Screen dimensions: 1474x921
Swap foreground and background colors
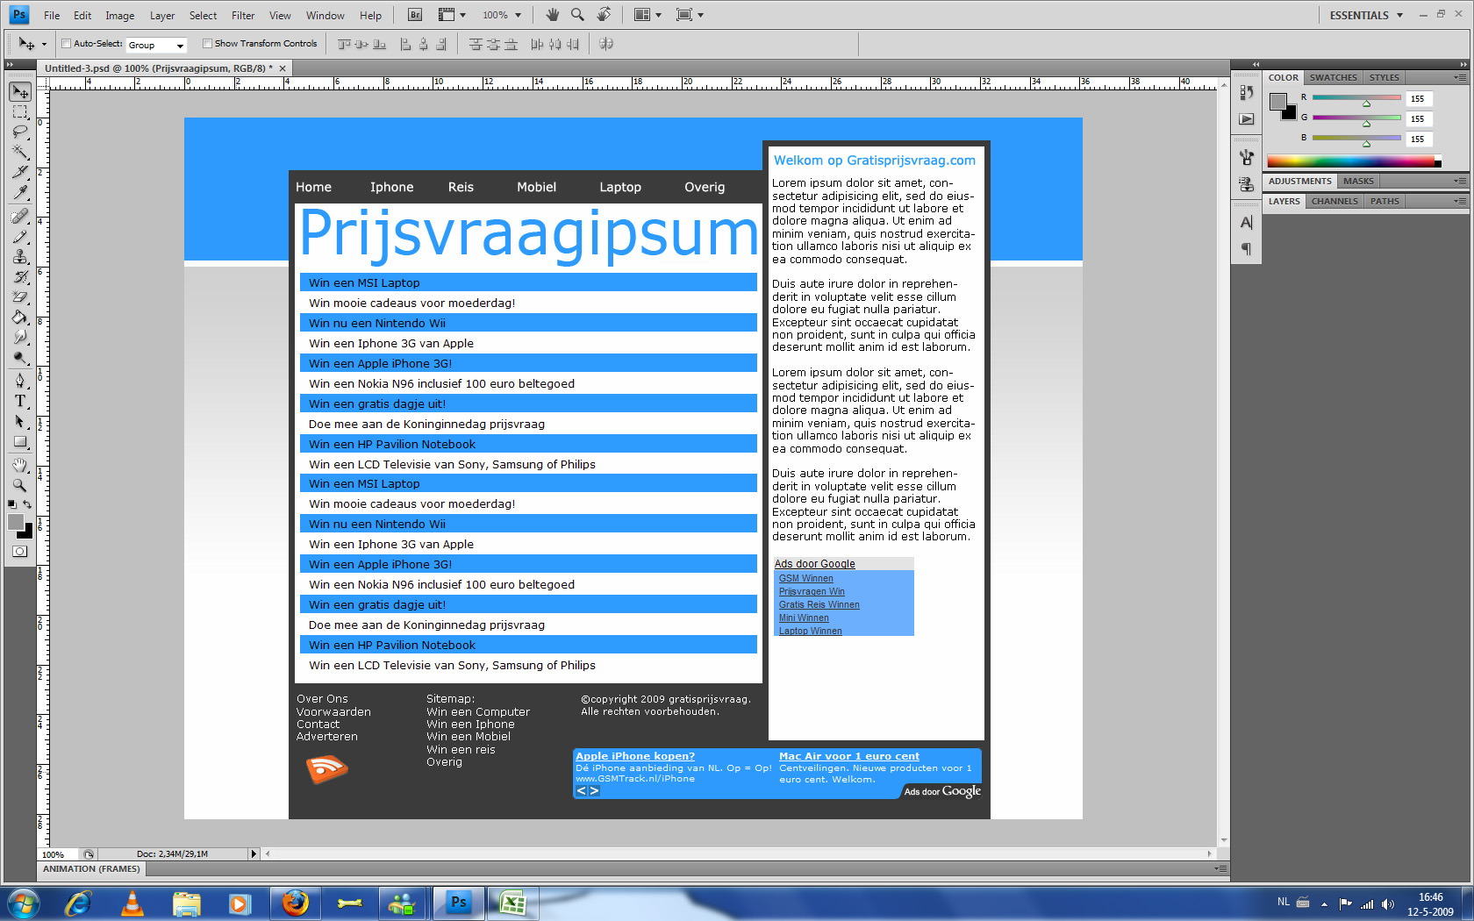tap(27, 504)
